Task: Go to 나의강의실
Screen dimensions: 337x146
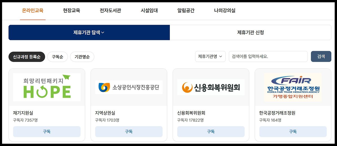Action: [225, 11]
